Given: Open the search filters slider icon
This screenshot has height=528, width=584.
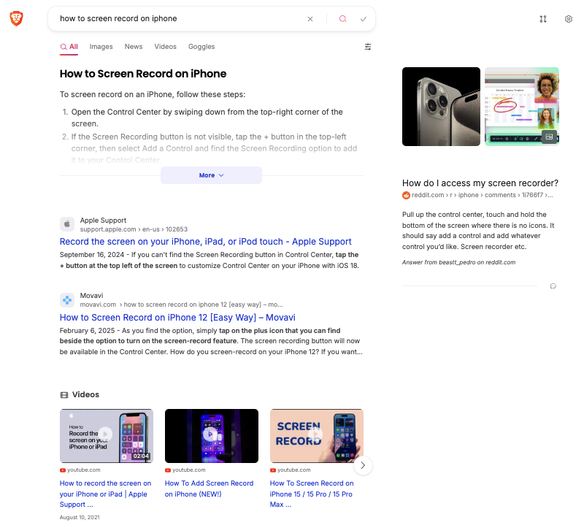Looking at the screenshot, I should 368,47.
